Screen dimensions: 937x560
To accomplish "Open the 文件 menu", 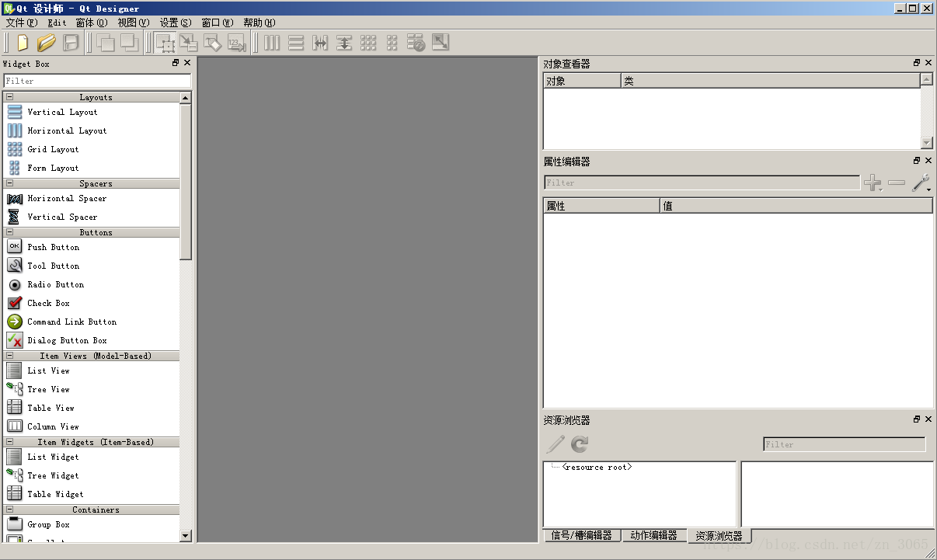I will click(21, 23).
